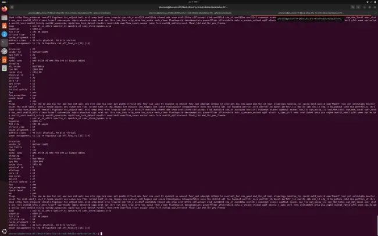Click 'initial apicid : 27' line

[x=22, y=182]
